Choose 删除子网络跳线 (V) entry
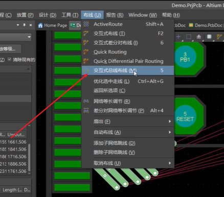 pyautogui.click(x=128, y=152)
